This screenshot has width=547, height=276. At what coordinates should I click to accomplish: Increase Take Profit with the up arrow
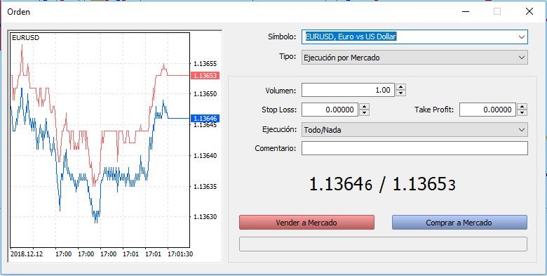(522, 107)
